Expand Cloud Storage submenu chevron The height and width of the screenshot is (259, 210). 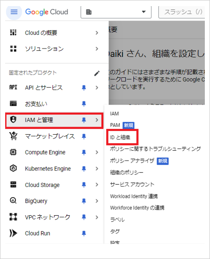pos(97,185)
